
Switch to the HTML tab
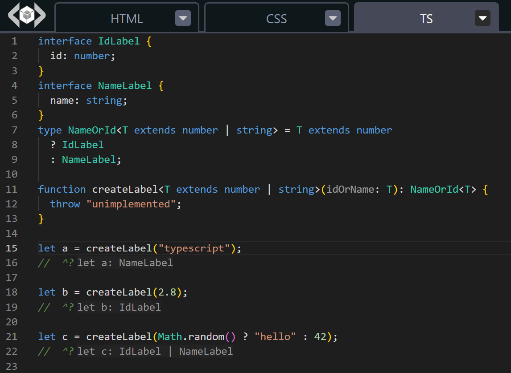coord(127,18)
